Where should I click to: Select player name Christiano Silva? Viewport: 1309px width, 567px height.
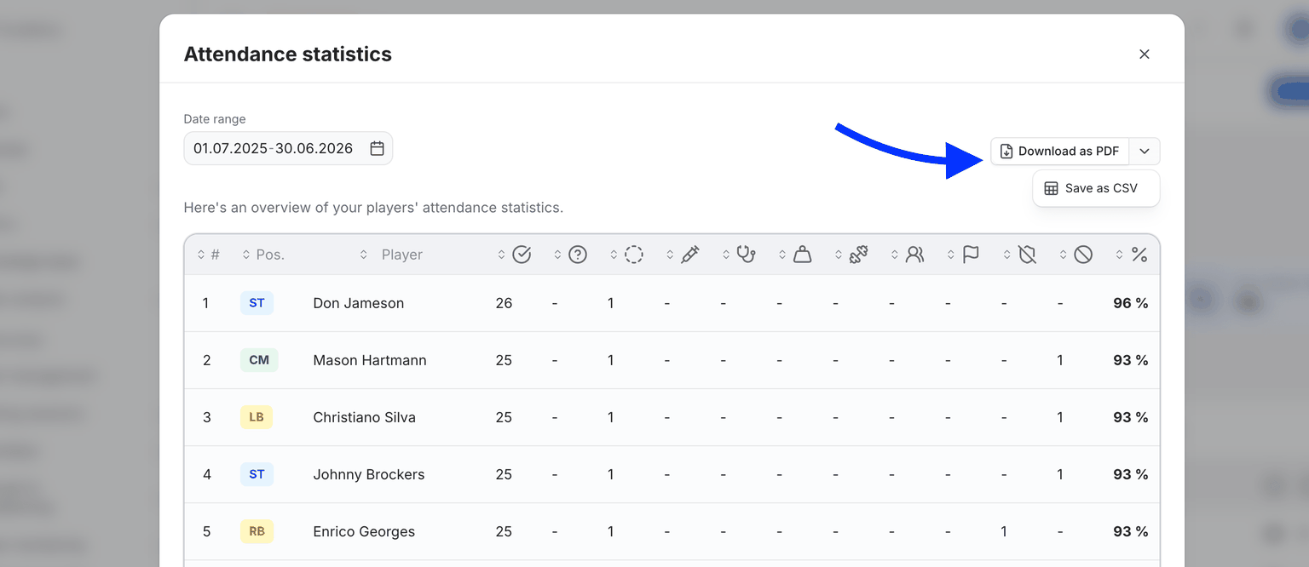[x=365, y=417]
